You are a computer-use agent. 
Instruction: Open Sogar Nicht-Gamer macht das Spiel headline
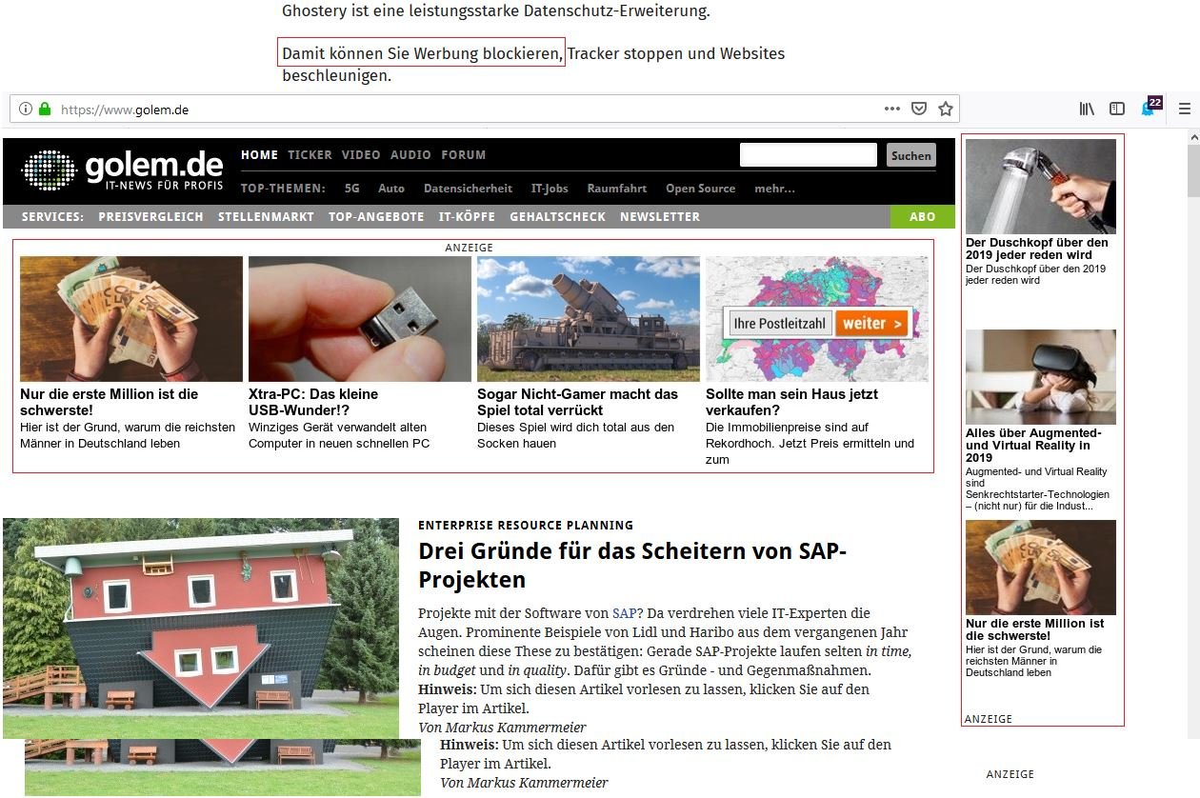(x=578, y=402)
